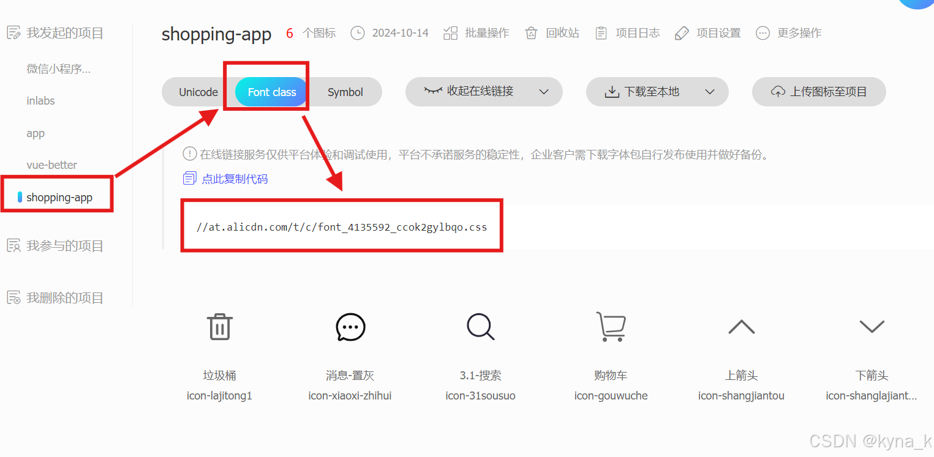Click the icon-lajitong1 class name
The width and height of the screenshot is (934, 457).
pyautogui.click(x=219, y=396)
